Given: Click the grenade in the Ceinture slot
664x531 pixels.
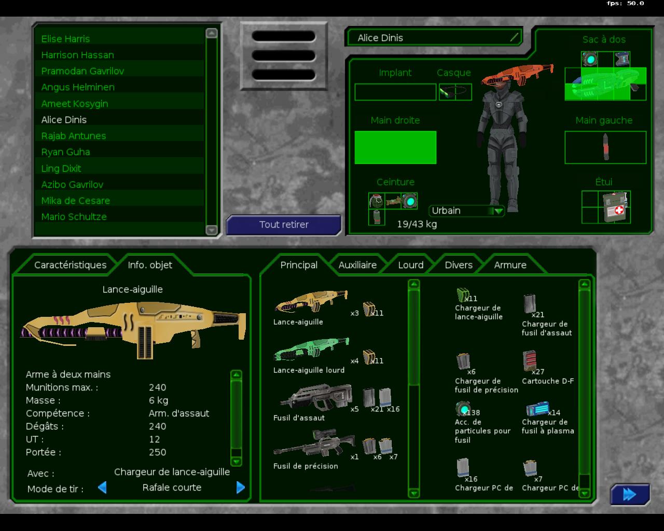Looking at the screenshot, I should (x=376, y=201).
